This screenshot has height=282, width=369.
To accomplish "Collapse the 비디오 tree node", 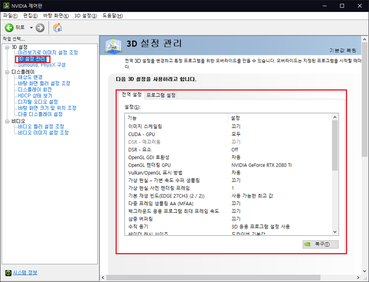I will tap(7, 121).
